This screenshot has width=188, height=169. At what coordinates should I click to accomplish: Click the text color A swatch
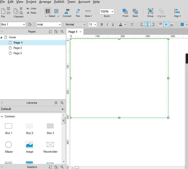[121, 24]
